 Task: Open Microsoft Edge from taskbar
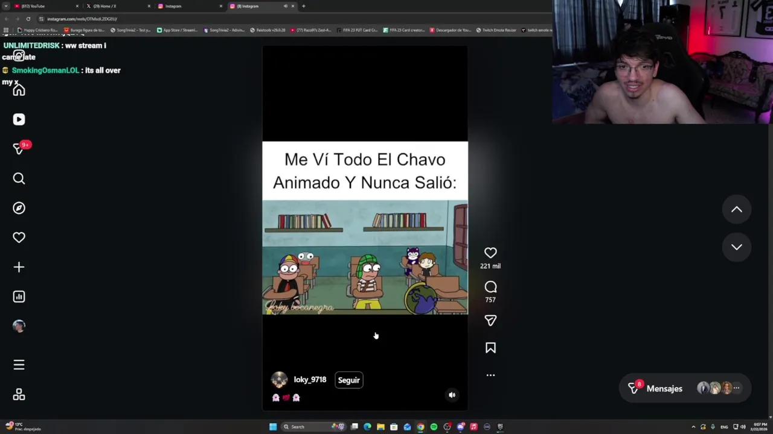point(367,427)
